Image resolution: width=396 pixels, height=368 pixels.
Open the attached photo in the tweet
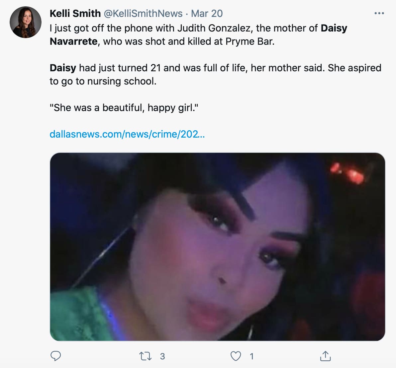217,246
